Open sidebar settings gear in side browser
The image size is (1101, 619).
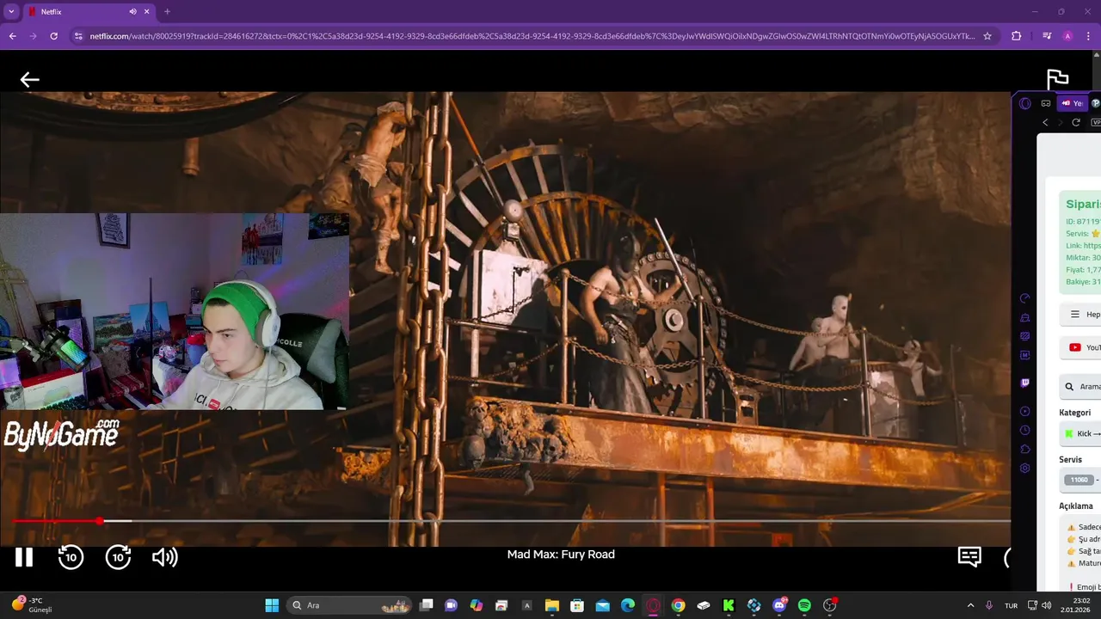click(1024, 469)
